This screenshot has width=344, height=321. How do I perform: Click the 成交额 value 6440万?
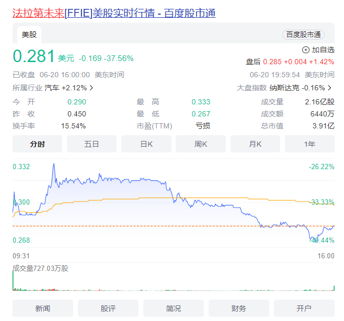[x=322, y=114]
